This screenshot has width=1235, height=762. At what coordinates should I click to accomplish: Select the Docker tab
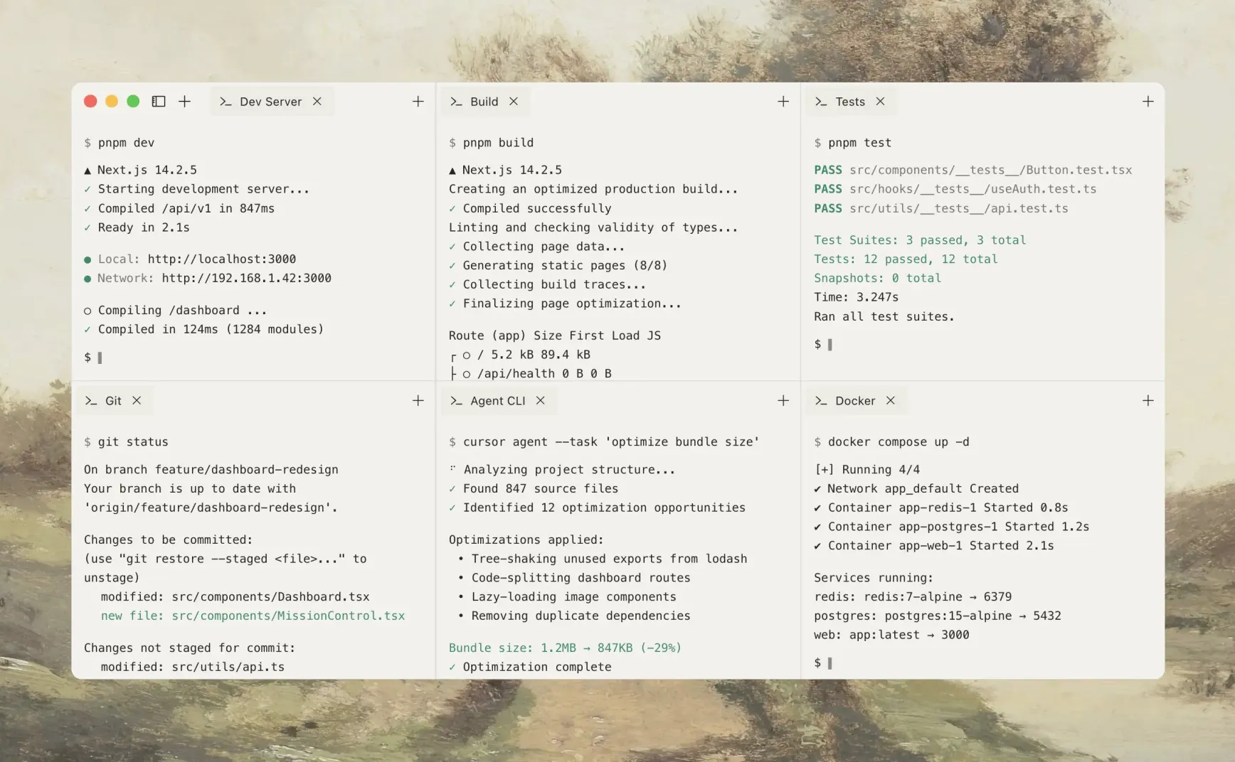854,401
